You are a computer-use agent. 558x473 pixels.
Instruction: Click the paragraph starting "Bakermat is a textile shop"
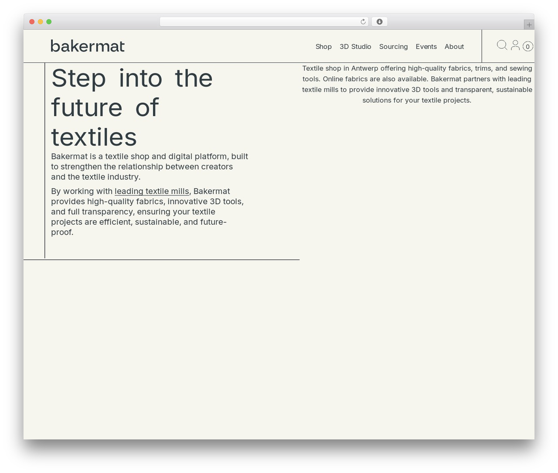coord(150,167)
